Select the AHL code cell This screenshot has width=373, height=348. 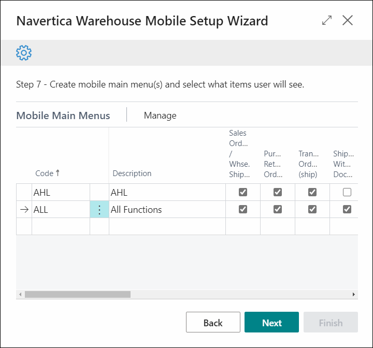pyautogui.click(x=61, y=192)
